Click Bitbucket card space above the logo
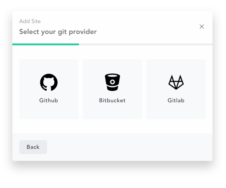226x188 pixels. click(112, 66)
